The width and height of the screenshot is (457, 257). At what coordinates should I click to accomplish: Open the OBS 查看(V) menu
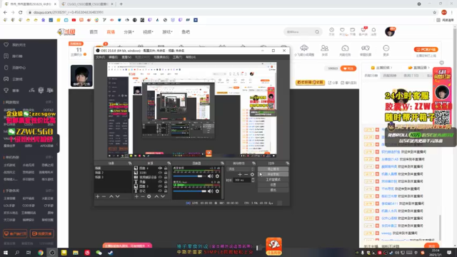pos(126,57)
